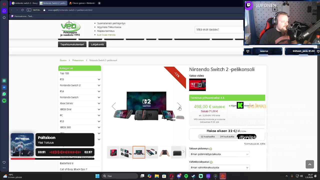Select the Nintendo Switch 2 -peliko tab

53,3
